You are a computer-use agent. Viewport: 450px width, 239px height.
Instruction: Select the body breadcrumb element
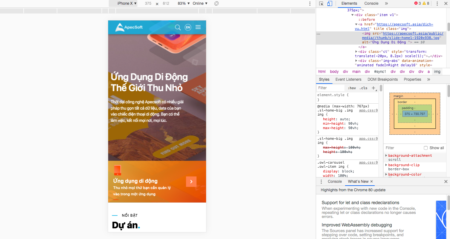click(x=334, y=72)
